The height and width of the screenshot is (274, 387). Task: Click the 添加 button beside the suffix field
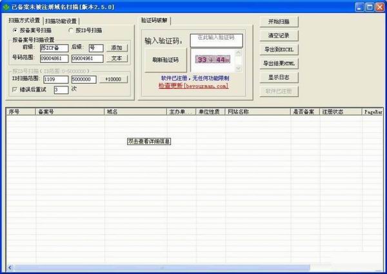point(116,48)
